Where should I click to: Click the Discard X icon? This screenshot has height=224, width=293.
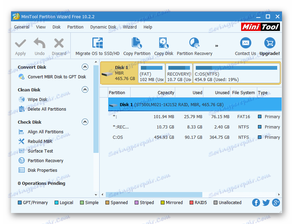pos(59,43)
